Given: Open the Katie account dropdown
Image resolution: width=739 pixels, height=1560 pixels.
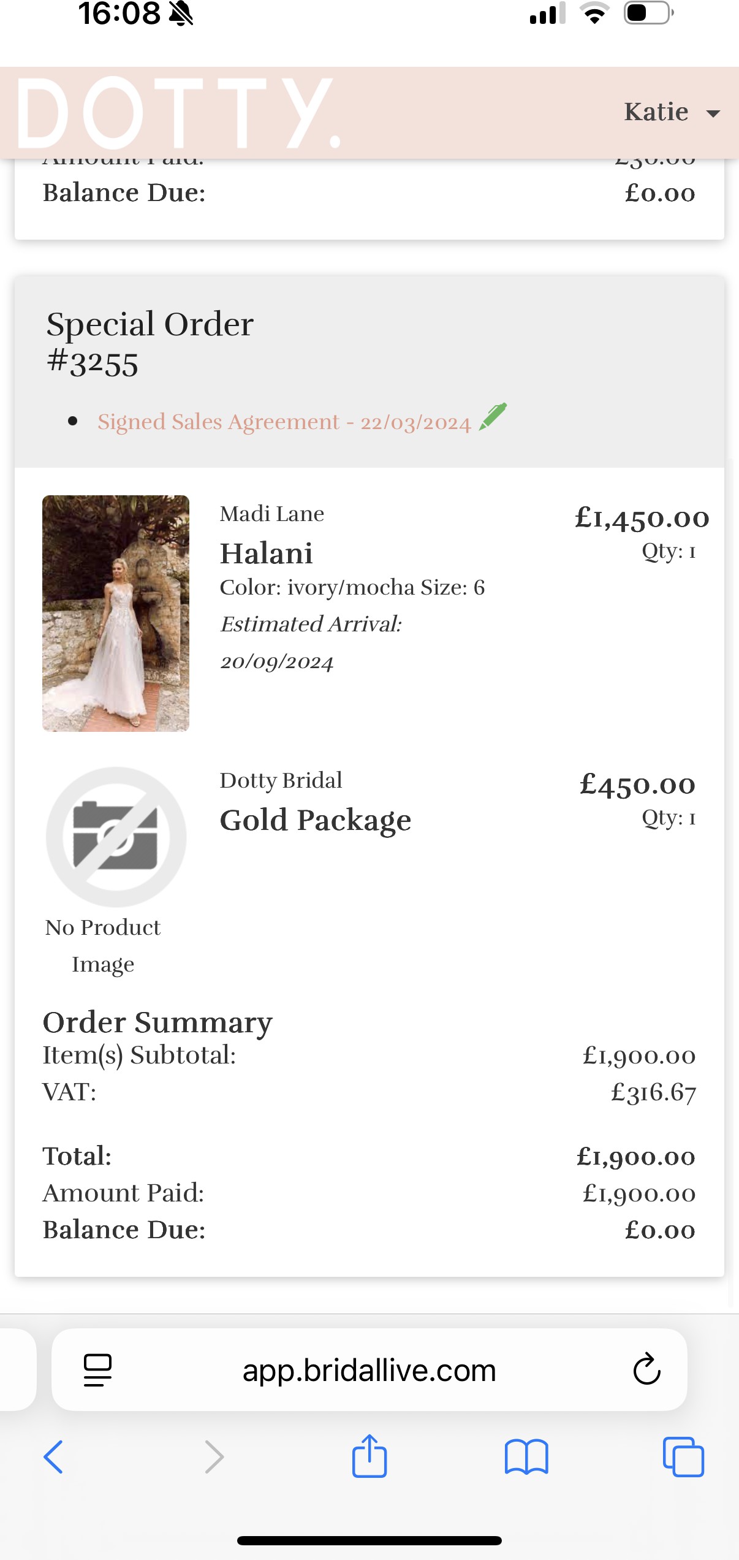Looking at the screenshot, I should (672, 112).
